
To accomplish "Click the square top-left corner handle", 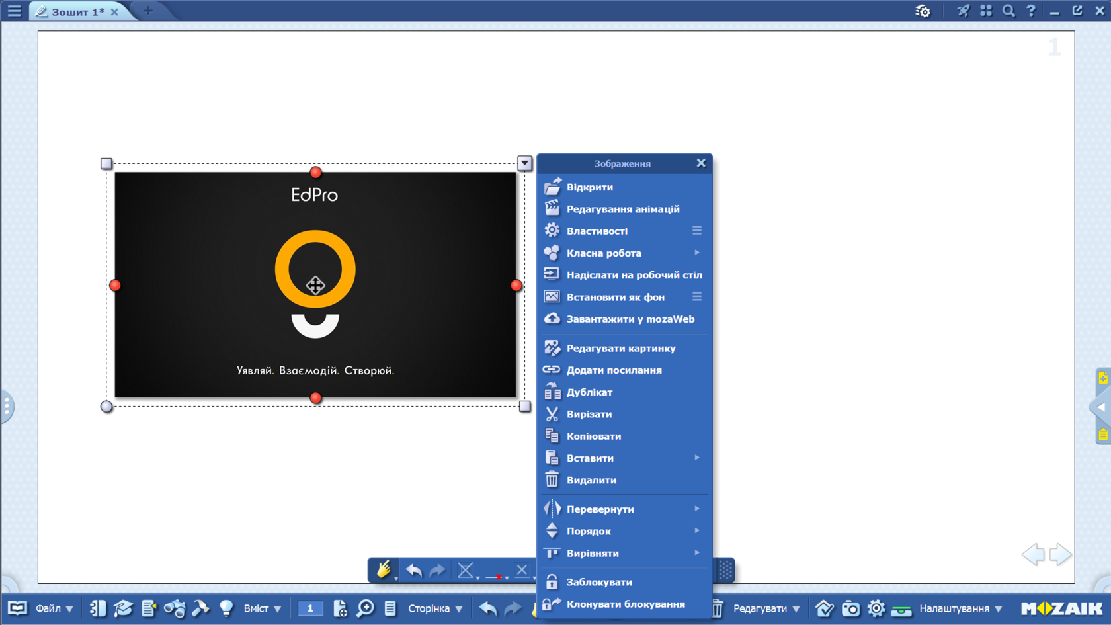I will click(x=106, y=163).
